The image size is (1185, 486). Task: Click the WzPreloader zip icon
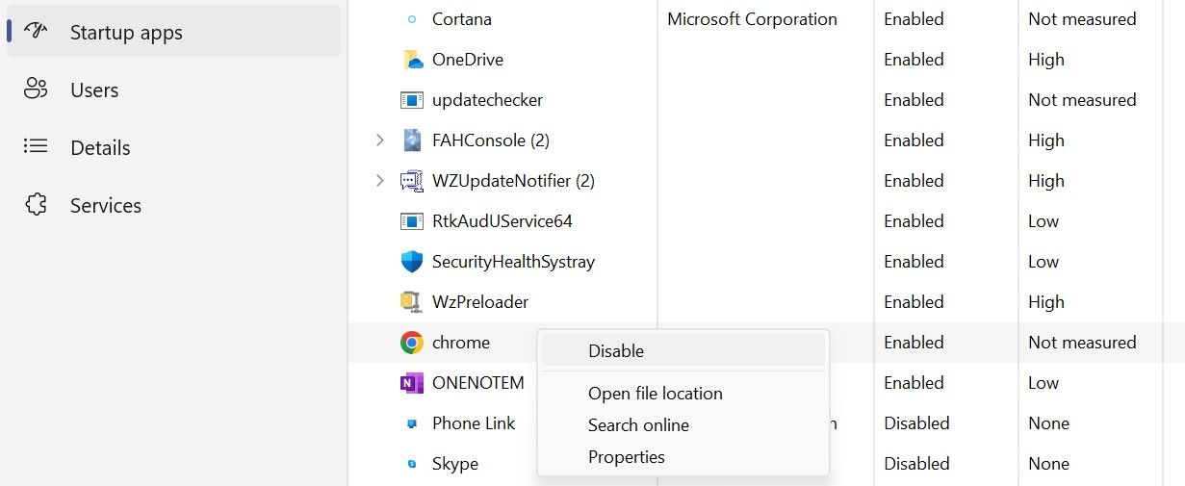click(x=412, y=302)
